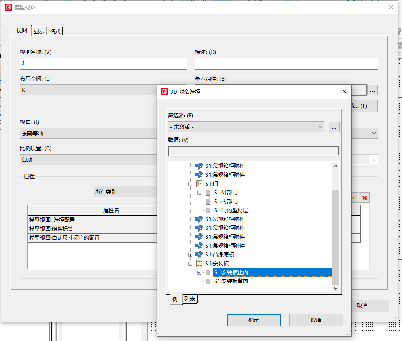Open the 筛选器 filter dropdown
Screen dimensions: 402x341
coord(246,127)
